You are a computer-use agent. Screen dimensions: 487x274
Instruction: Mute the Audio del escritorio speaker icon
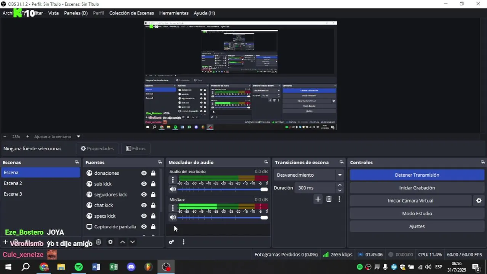(173, 189)
